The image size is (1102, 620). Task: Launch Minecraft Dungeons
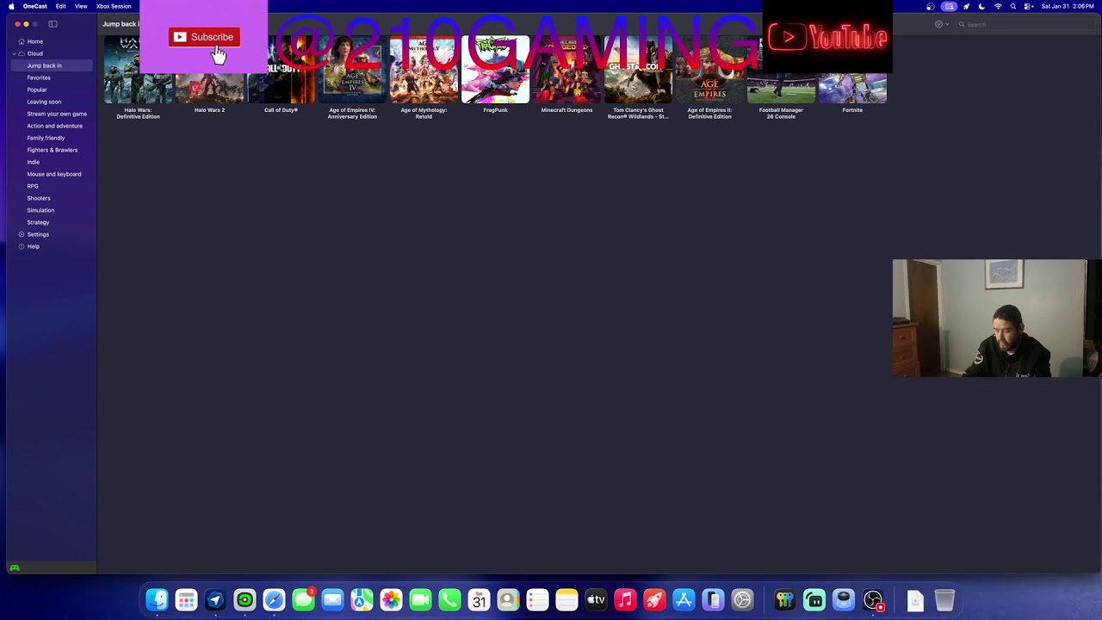[566, 76]
